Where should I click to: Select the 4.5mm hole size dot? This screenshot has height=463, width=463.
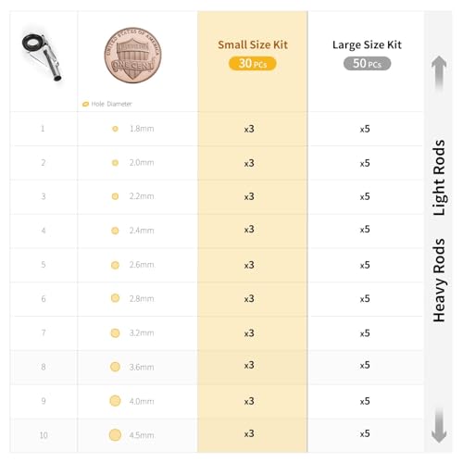tap(115, 435)
